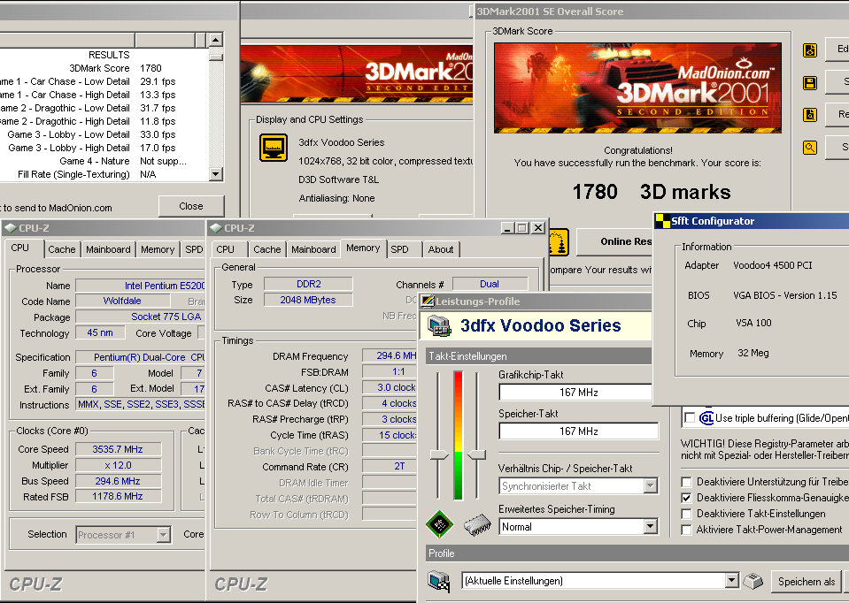
Task: Open the Erweitertes Speicher-Timing Normal dropdown
Action: tap(651, 526)
